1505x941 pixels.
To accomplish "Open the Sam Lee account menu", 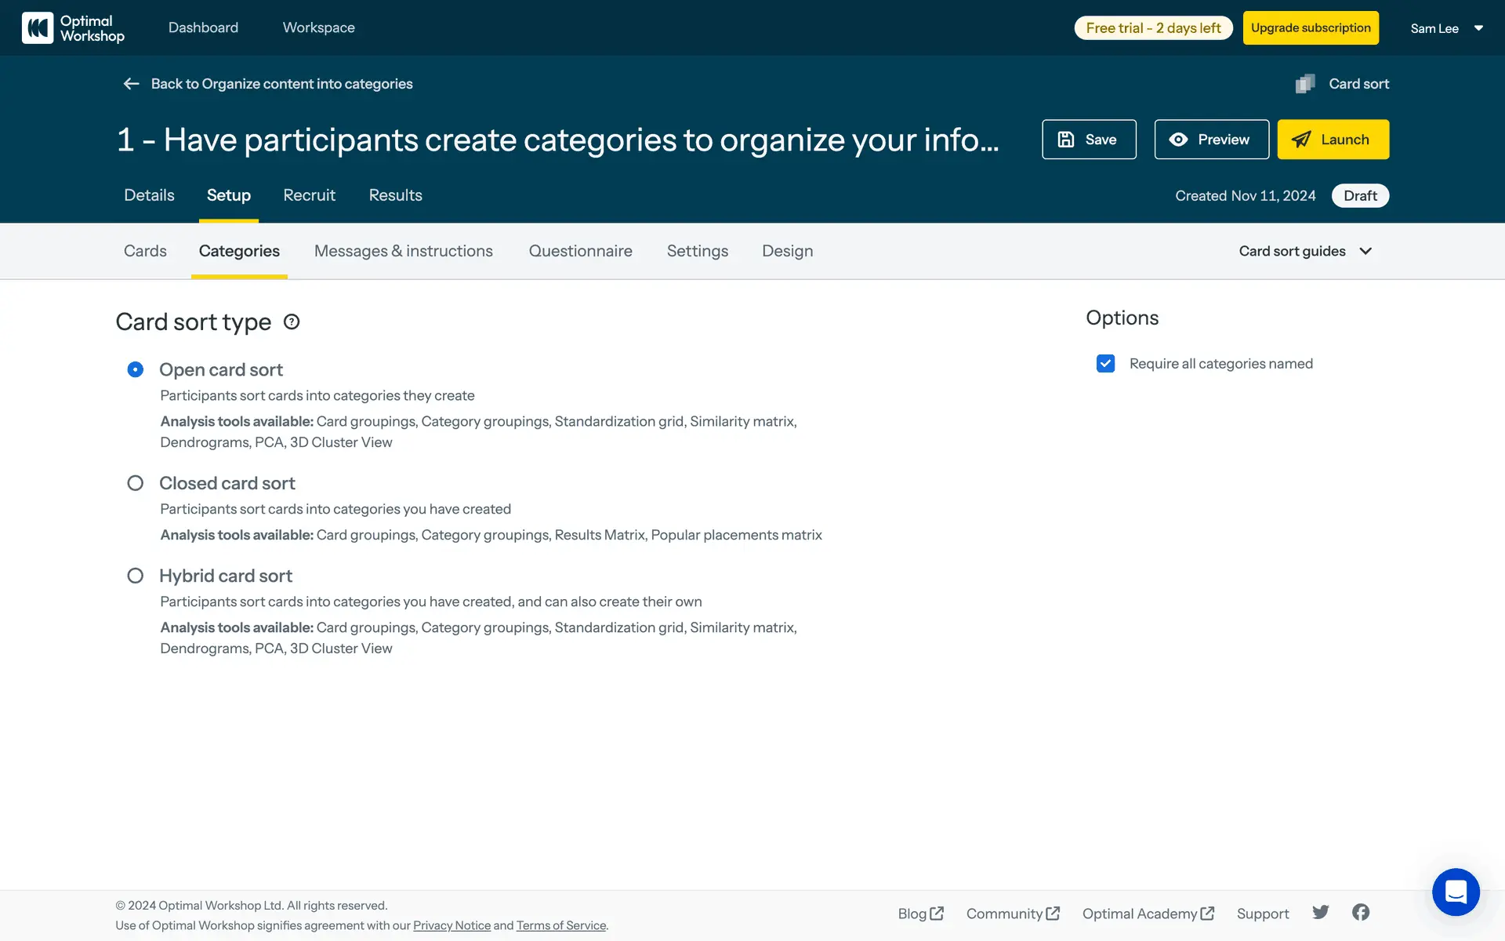I will pyautogui.click(x=1446, y=28).
